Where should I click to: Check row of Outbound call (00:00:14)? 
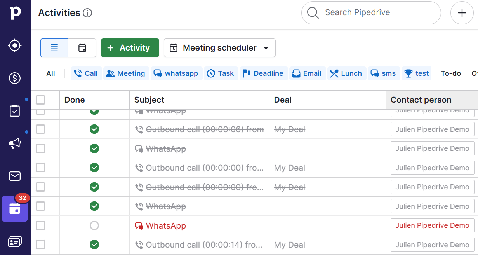[x=40, y=245]
